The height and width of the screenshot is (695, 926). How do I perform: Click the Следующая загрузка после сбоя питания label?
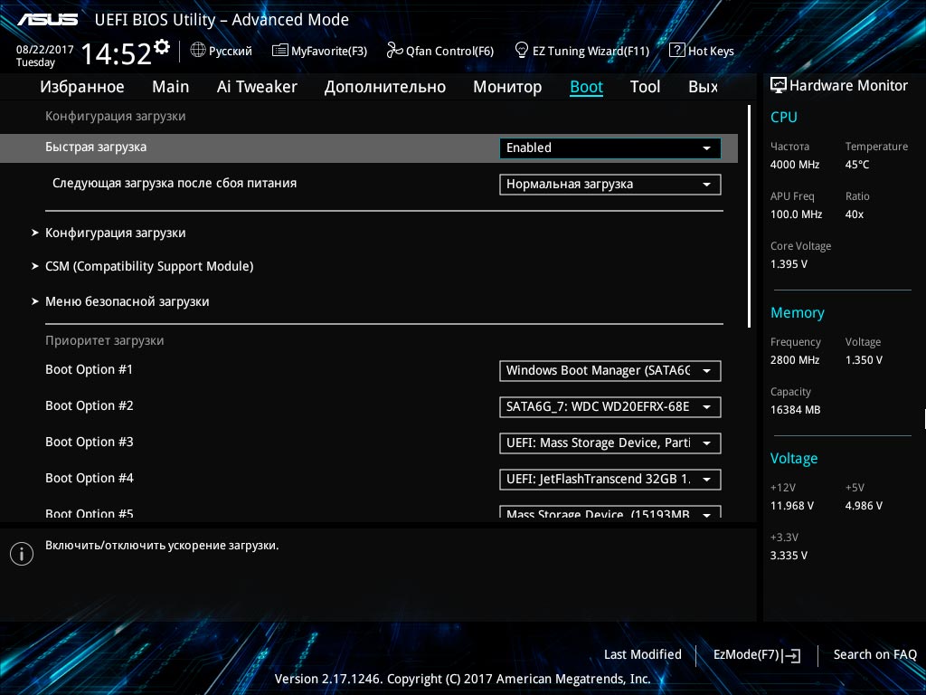click(175, 183)
